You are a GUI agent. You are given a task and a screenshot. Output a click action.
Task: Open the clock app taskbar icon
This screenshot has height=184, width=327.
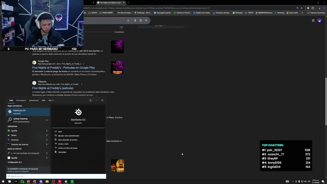(9, 181)
